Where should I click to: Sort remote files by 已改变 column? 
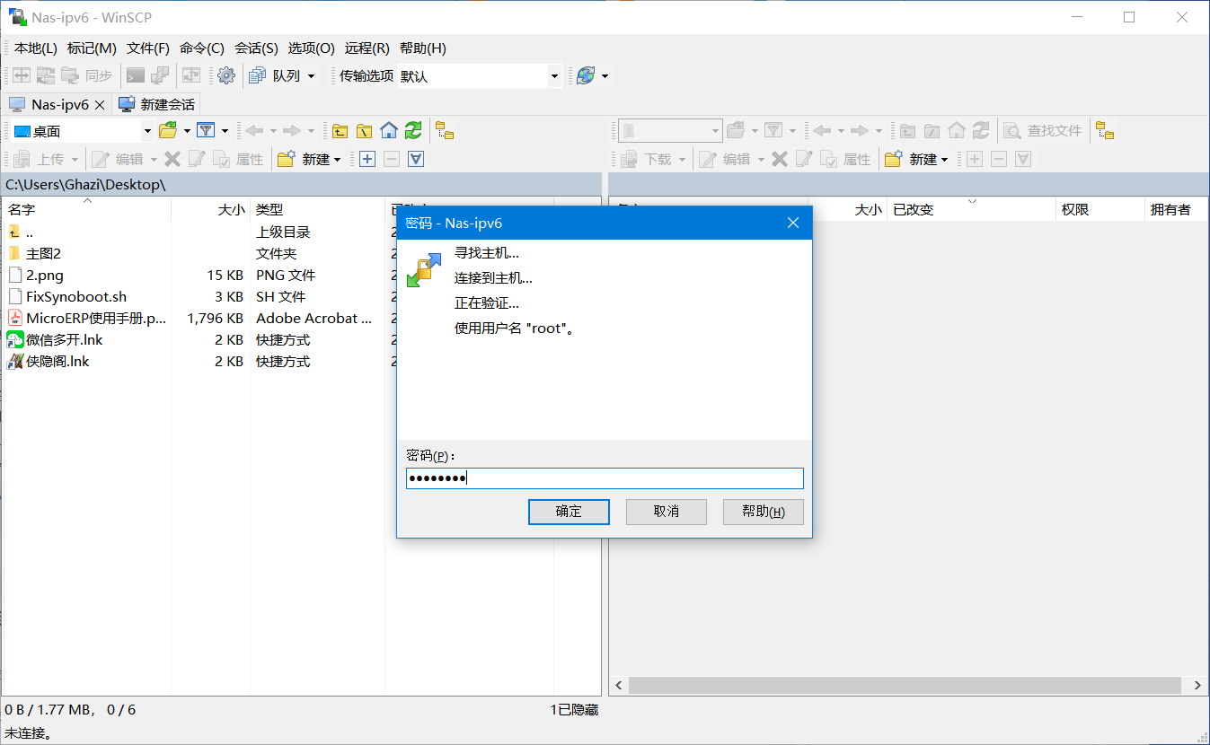coord(971,209)
